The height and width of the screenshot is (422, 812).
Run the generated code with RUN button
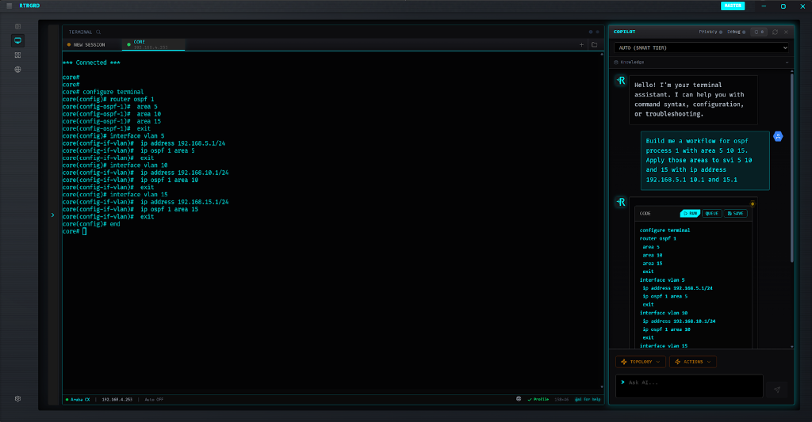tap(690, 213)
